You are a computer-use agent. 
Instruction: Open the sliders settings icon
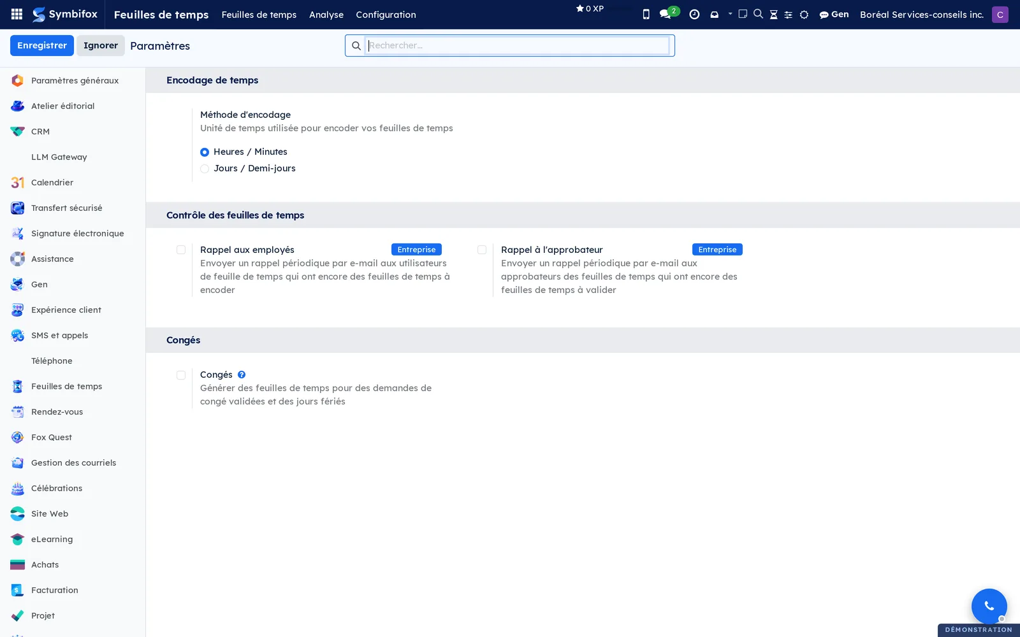tap(789, 14)
